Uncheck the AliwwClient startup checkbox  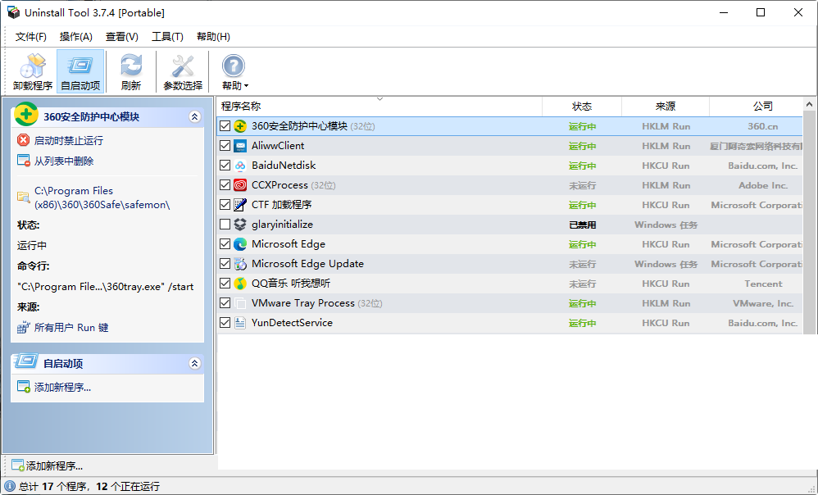[225, 146]
